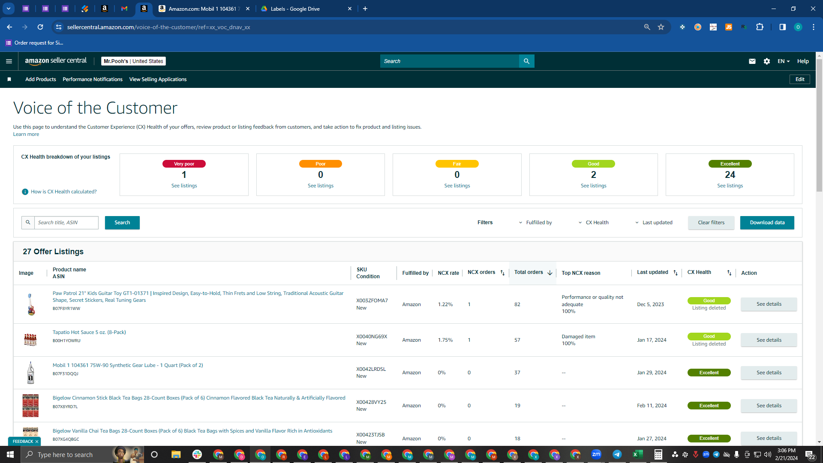
Task: Click the Download data button
Action: click(x=767, y=222)
